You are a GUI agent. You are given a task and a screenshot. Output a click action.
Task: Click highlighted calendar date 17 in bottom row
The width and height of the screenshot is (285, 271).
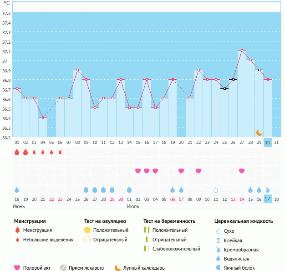[x=268, y=199]
